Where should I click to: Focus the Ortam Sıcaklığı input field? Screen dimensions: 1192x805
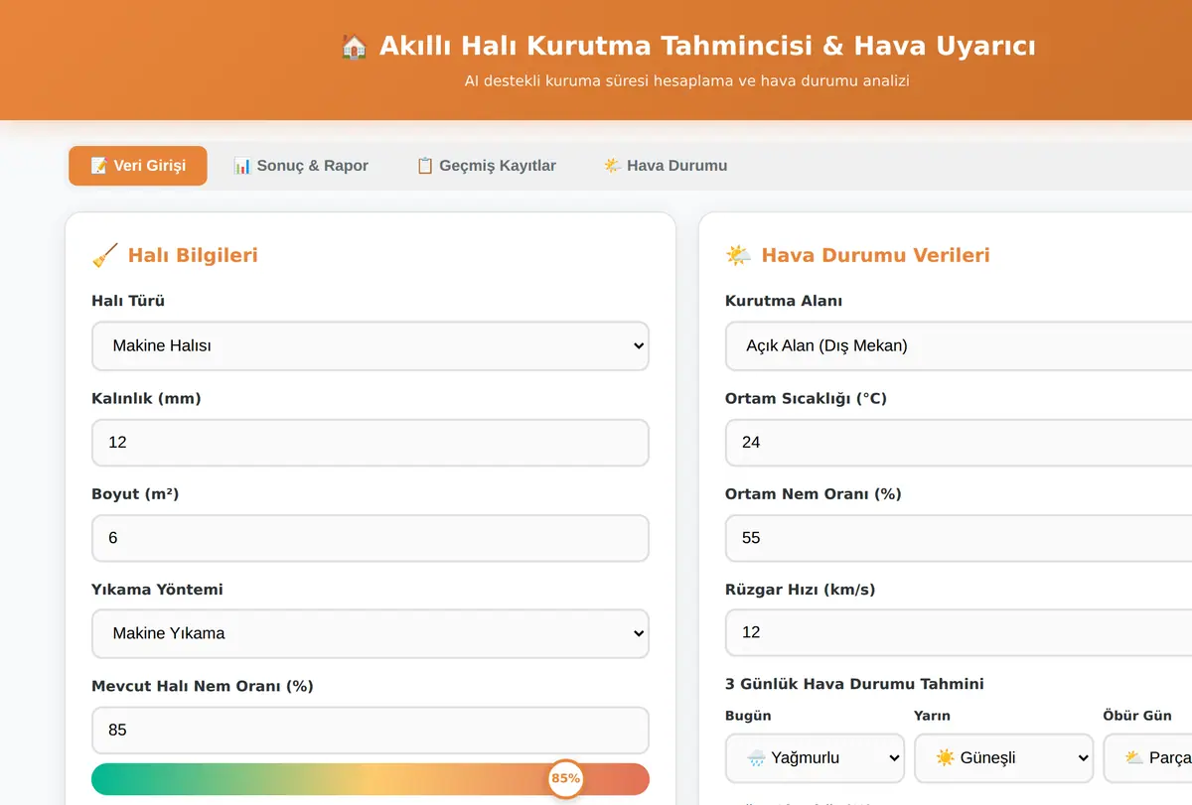point(959,443)
